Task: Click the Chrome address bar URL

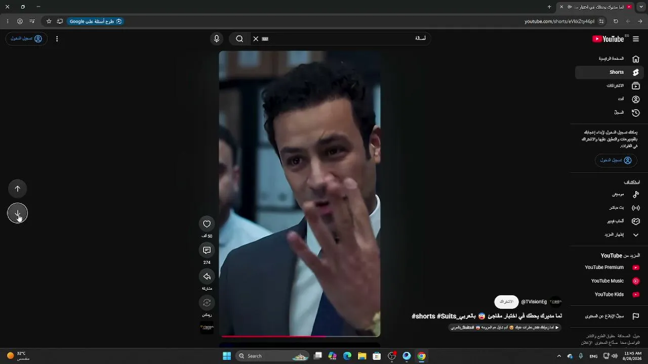Action: [x=559, y=21]
